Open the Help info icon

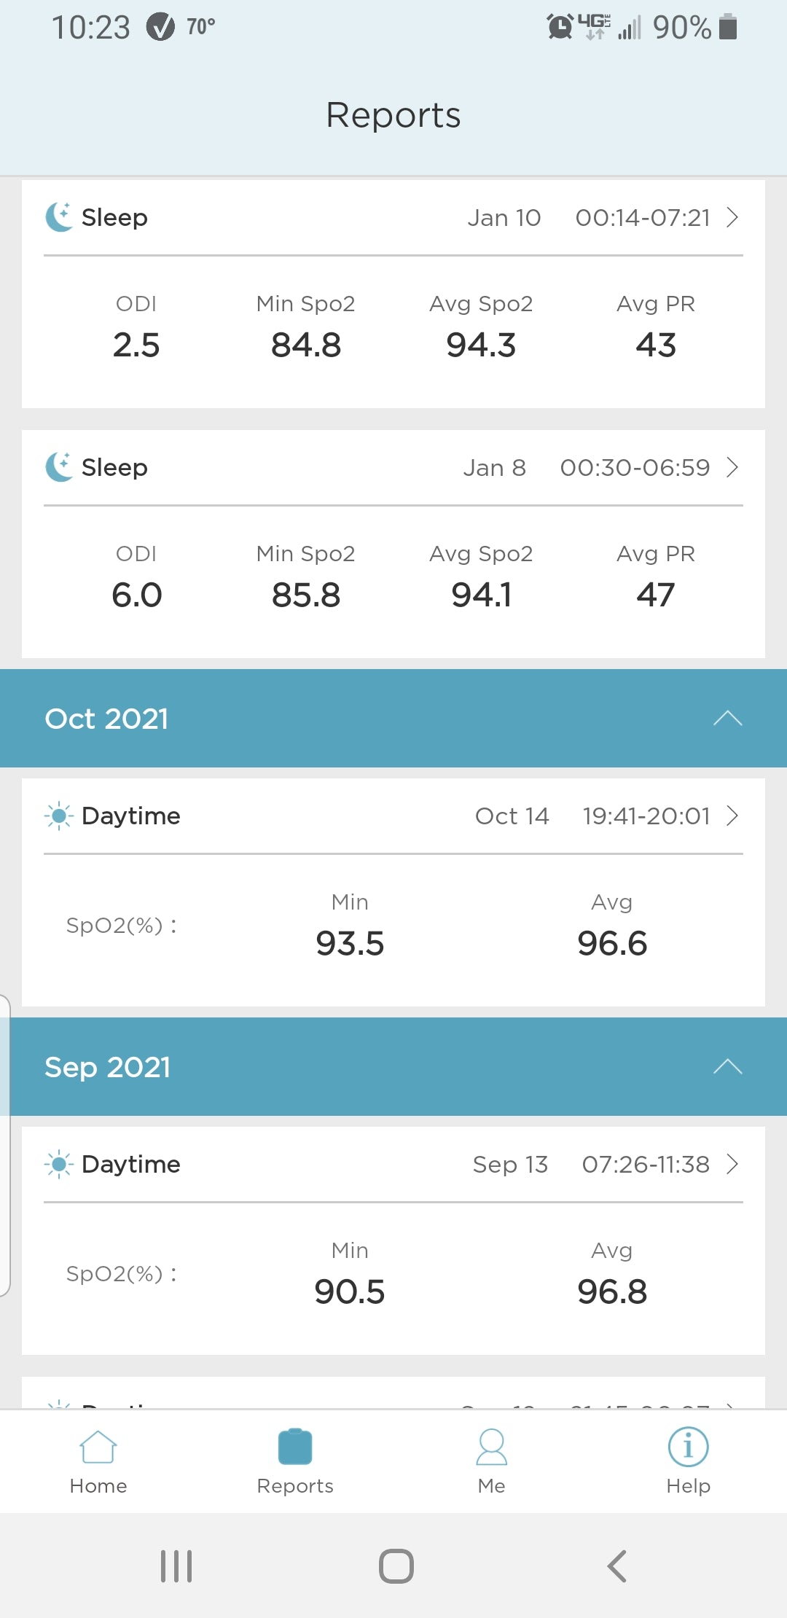tap(689, 1447)
